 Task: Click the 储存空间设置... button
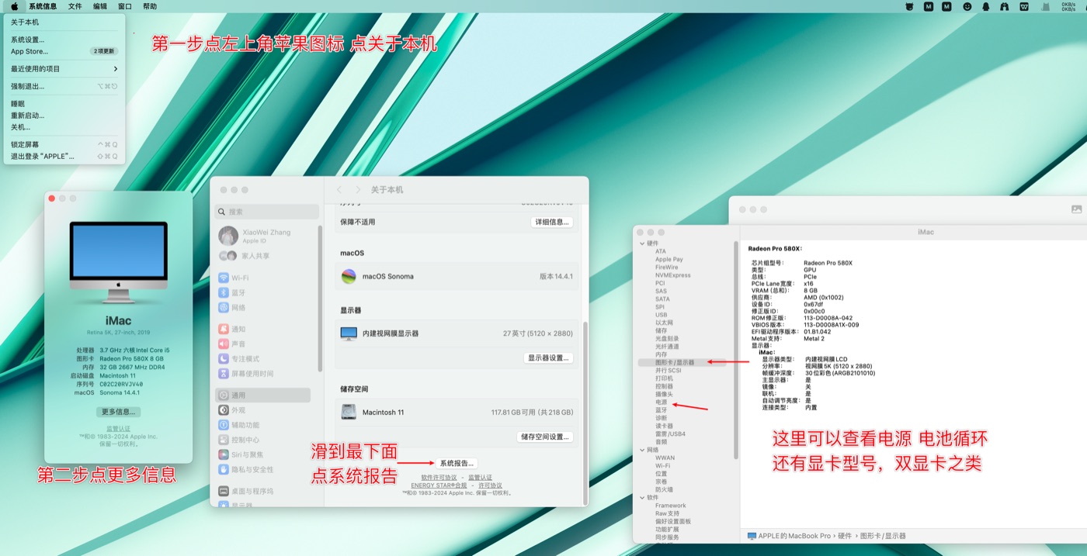[x=545, y=437]
